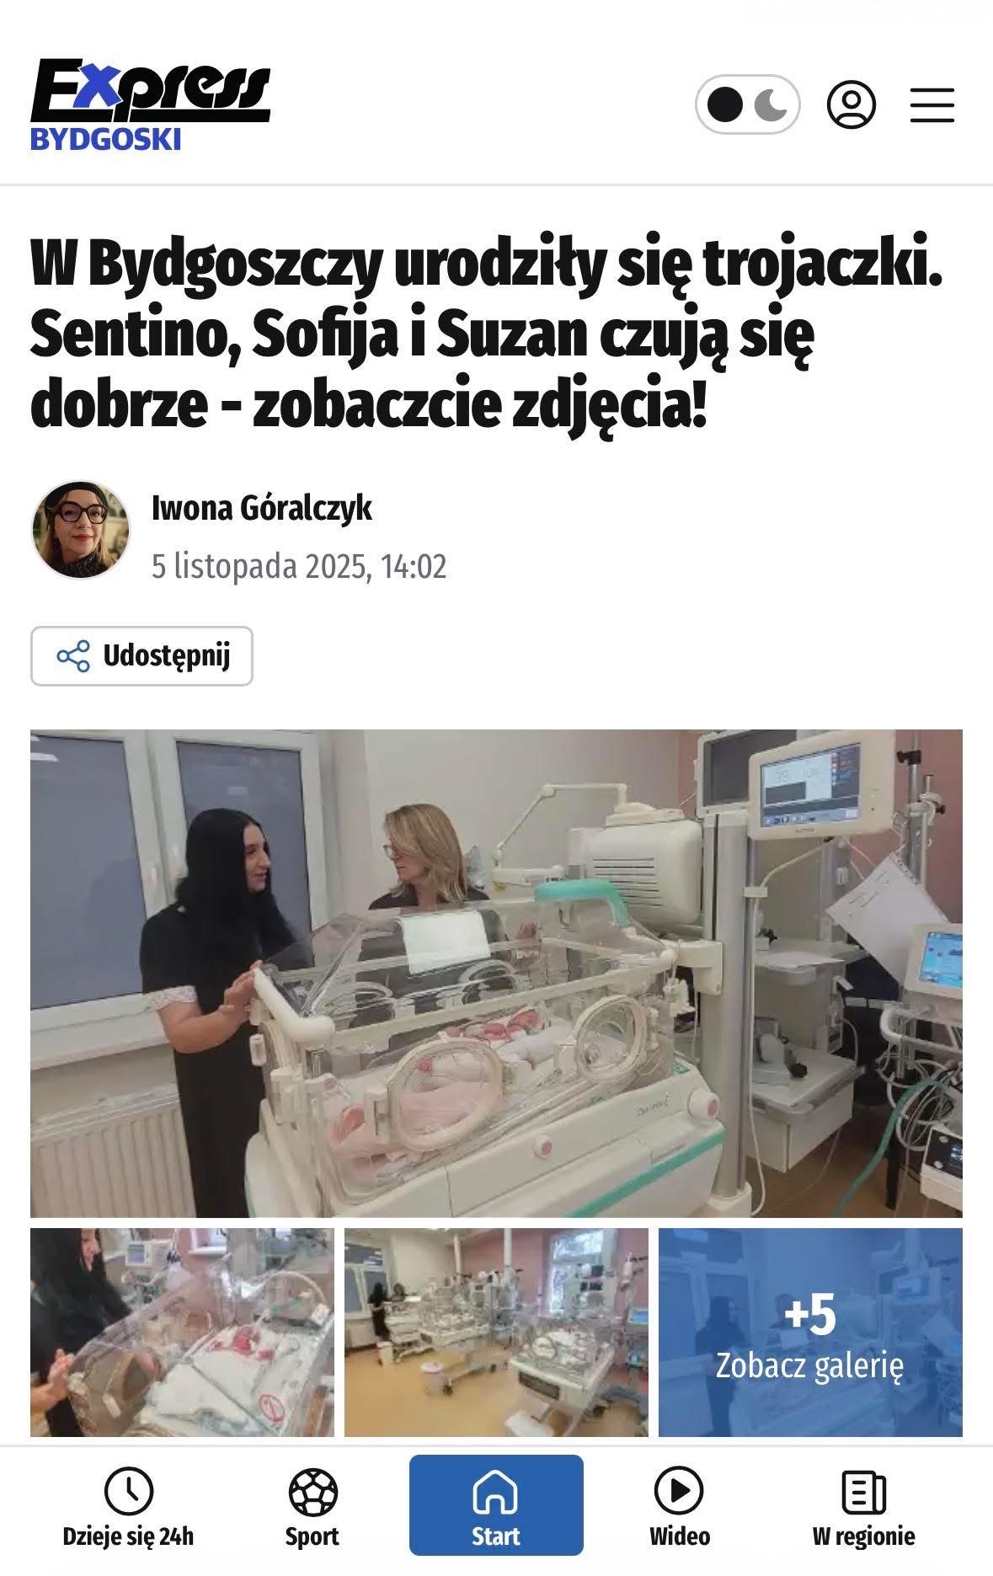Open the hospital ward gallery thumbnail

(x=496, y=1332)
